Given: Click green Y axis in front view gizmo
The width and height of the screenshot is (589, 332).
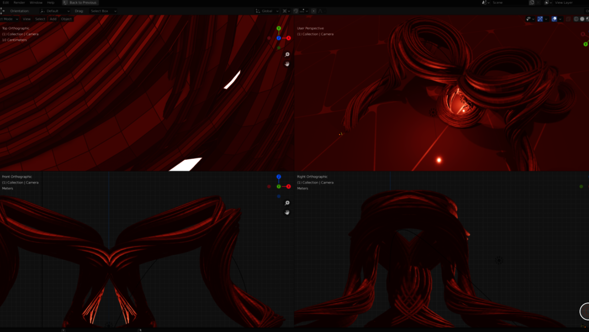Looking at the screenshot, I should pyautogui.click(x=279, y=187).
